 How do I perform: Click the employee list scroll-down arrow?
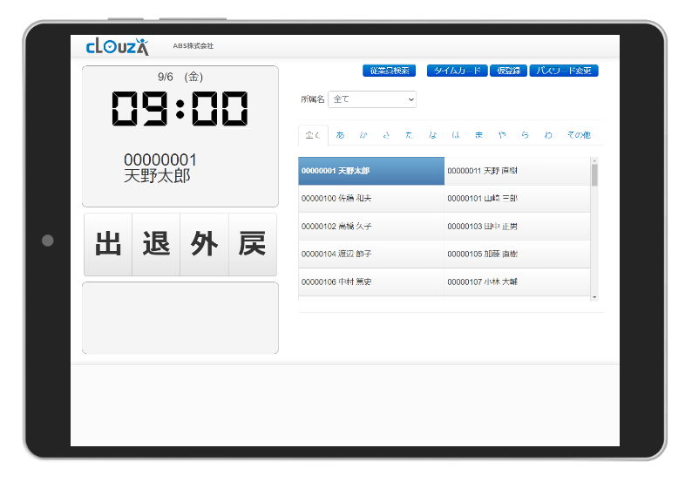594,297
